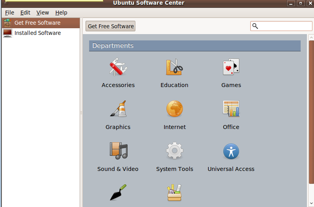Open the Universal Access person icon
This screenshot has width=314, height=207.
231,151
